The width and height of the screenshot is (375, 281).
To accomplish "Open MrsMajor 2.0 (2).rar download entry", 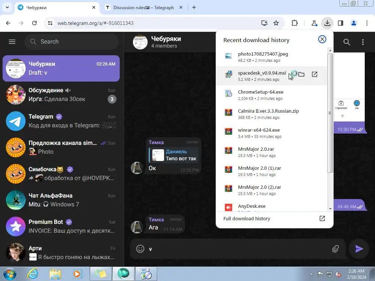I will 271,190.
